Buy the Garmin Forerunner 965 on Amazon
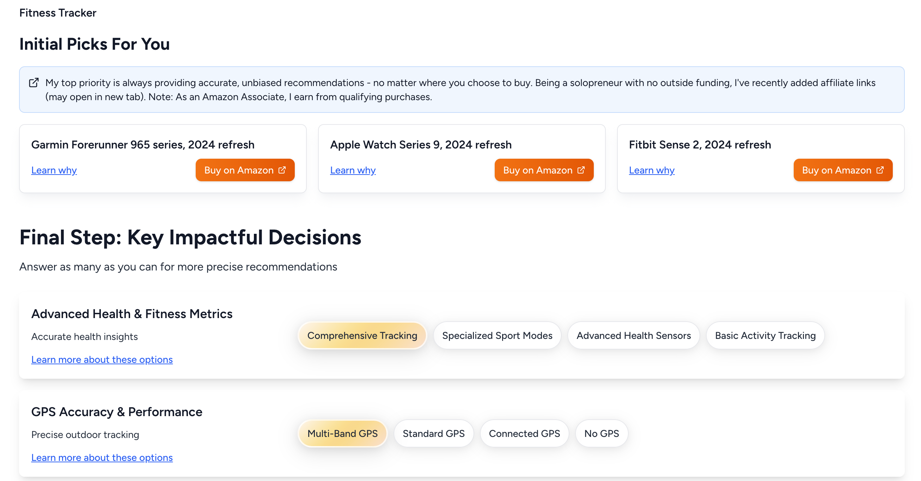Screen dimensions: 921x481 click(239, 170)
